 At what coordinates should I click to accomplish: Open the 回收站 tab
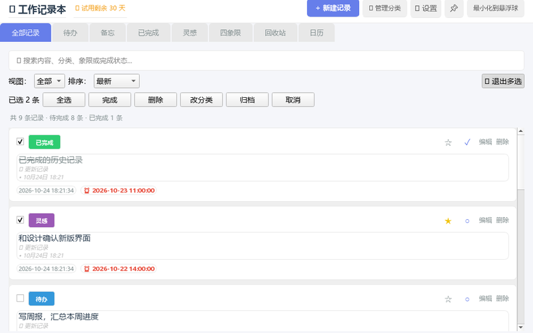pos(275,33)
